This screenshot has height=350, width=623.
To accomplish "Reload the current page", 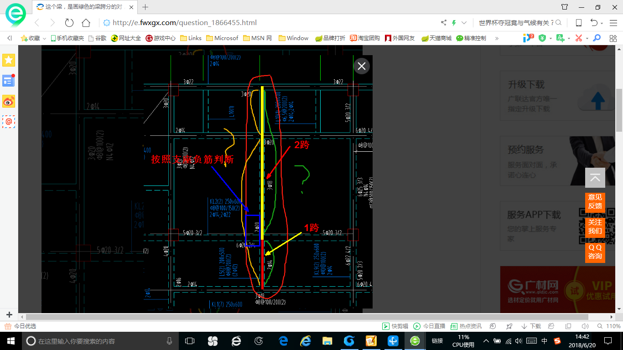I will (x=69, y=23).
